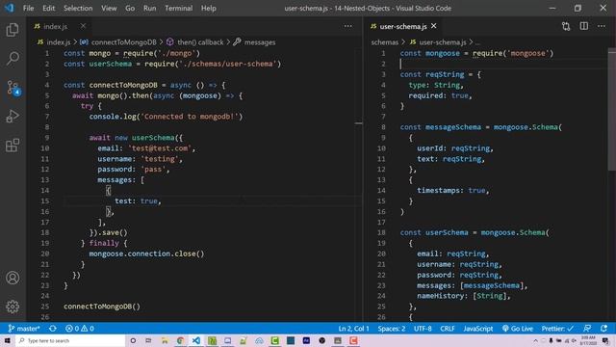Click the Synchronize Changes icon in the status bar
Screen dimensions: 616x347
tap(53, 328)
